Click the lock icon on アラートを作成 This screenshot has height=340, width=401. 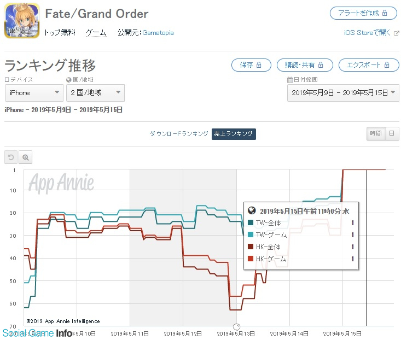tap(385, 13)
